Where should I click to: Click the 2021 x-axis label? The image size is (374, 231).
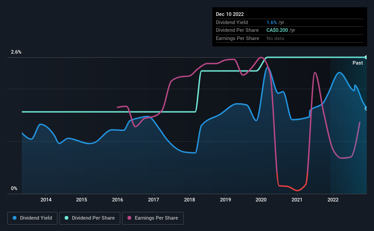click(x=297, y=200)
